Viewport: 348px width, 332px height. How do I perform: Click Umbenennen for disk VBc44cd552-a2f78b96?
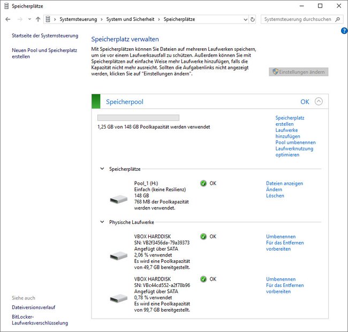tap(281, 279)
